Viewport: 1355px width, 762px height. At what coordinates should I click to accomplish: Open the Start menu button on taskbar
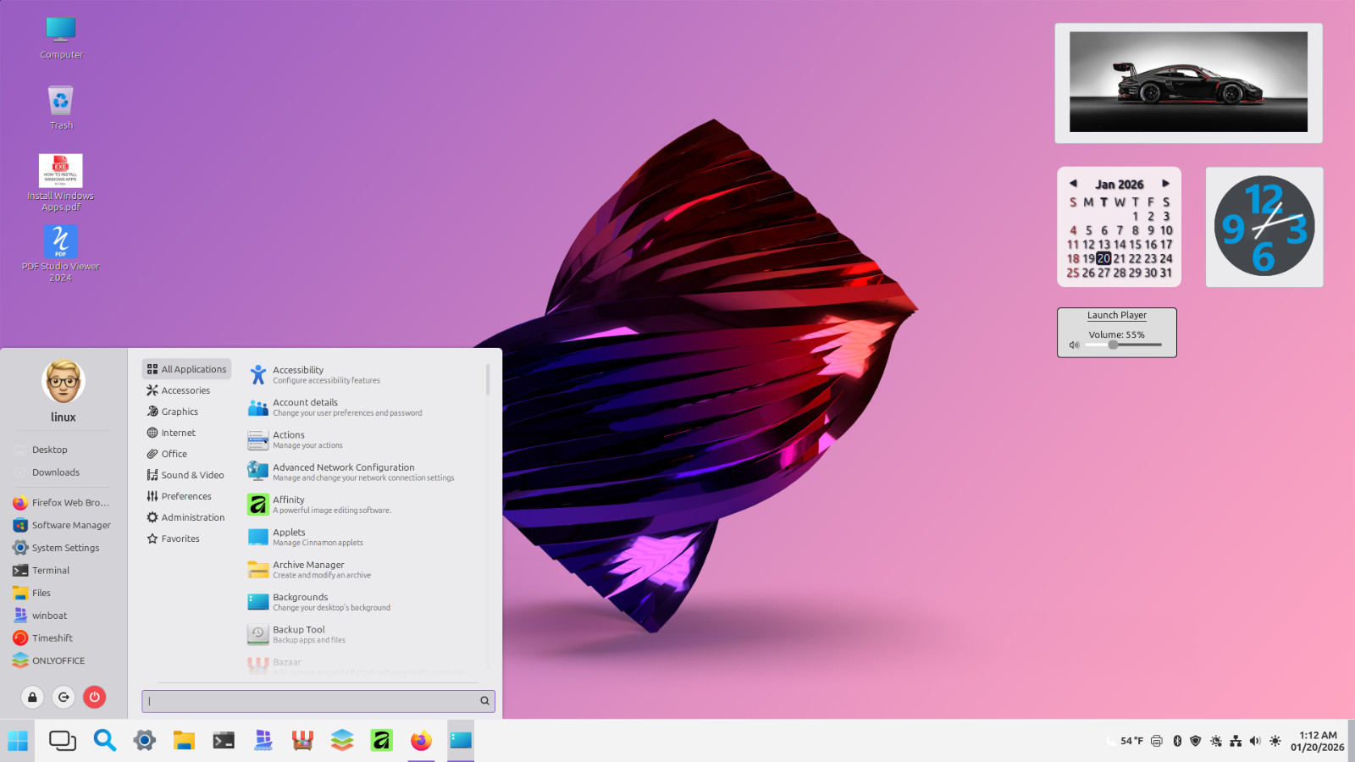(x=18, y=741)
